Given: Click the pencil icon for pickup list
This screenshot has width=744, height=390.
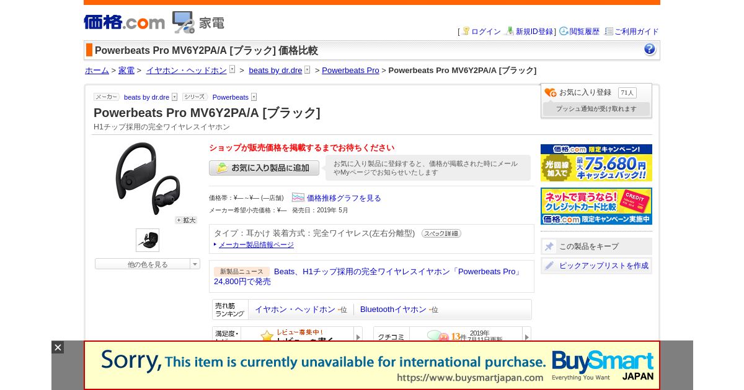Looking at the screenshot, I should pyautogui.click(x=549, y=266).
